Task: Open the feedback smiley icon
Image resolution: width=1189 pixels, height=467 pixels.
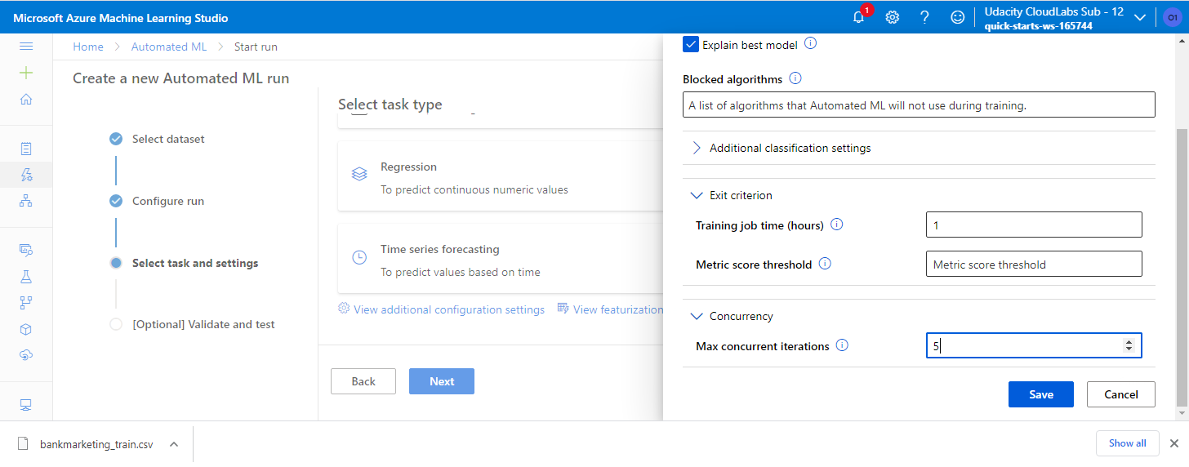Action: pyautogui.click(x=958, y=17)
